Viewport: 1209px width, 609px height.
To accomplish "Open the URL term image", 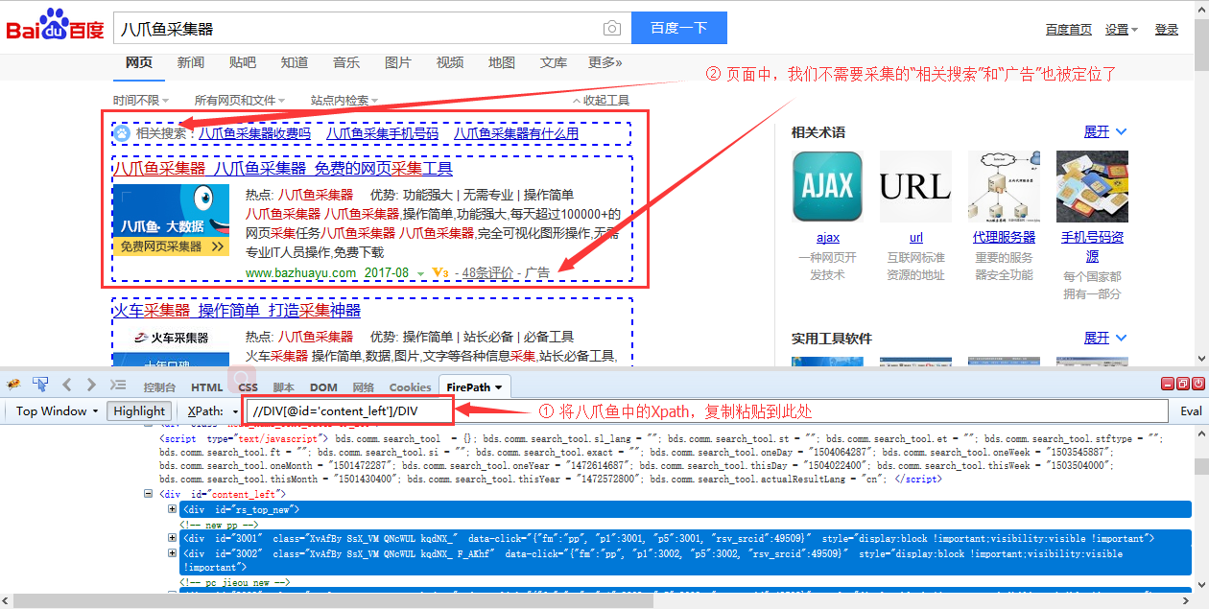I will click(915, 186).
